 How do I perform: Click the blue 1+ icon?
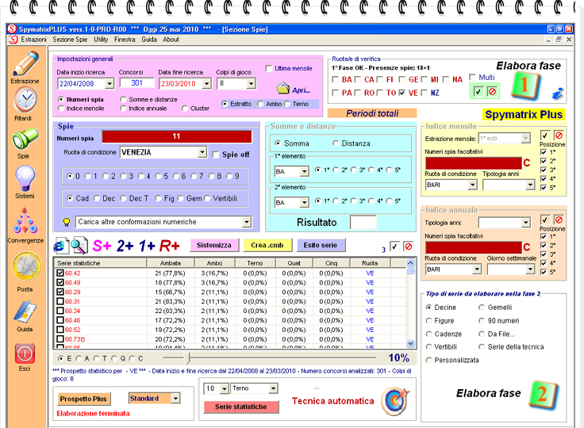click(146, 246)
